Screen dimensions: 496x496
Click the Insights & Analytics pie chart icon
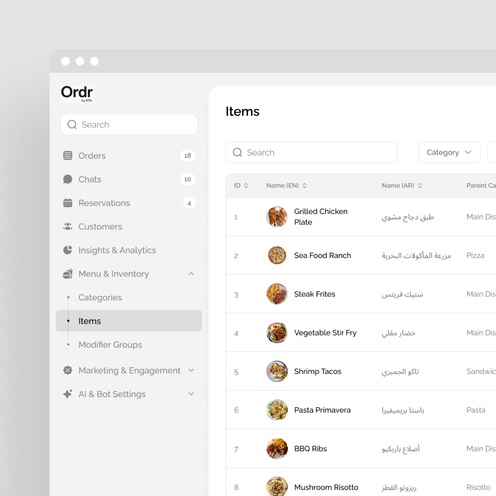click(67, 250)
